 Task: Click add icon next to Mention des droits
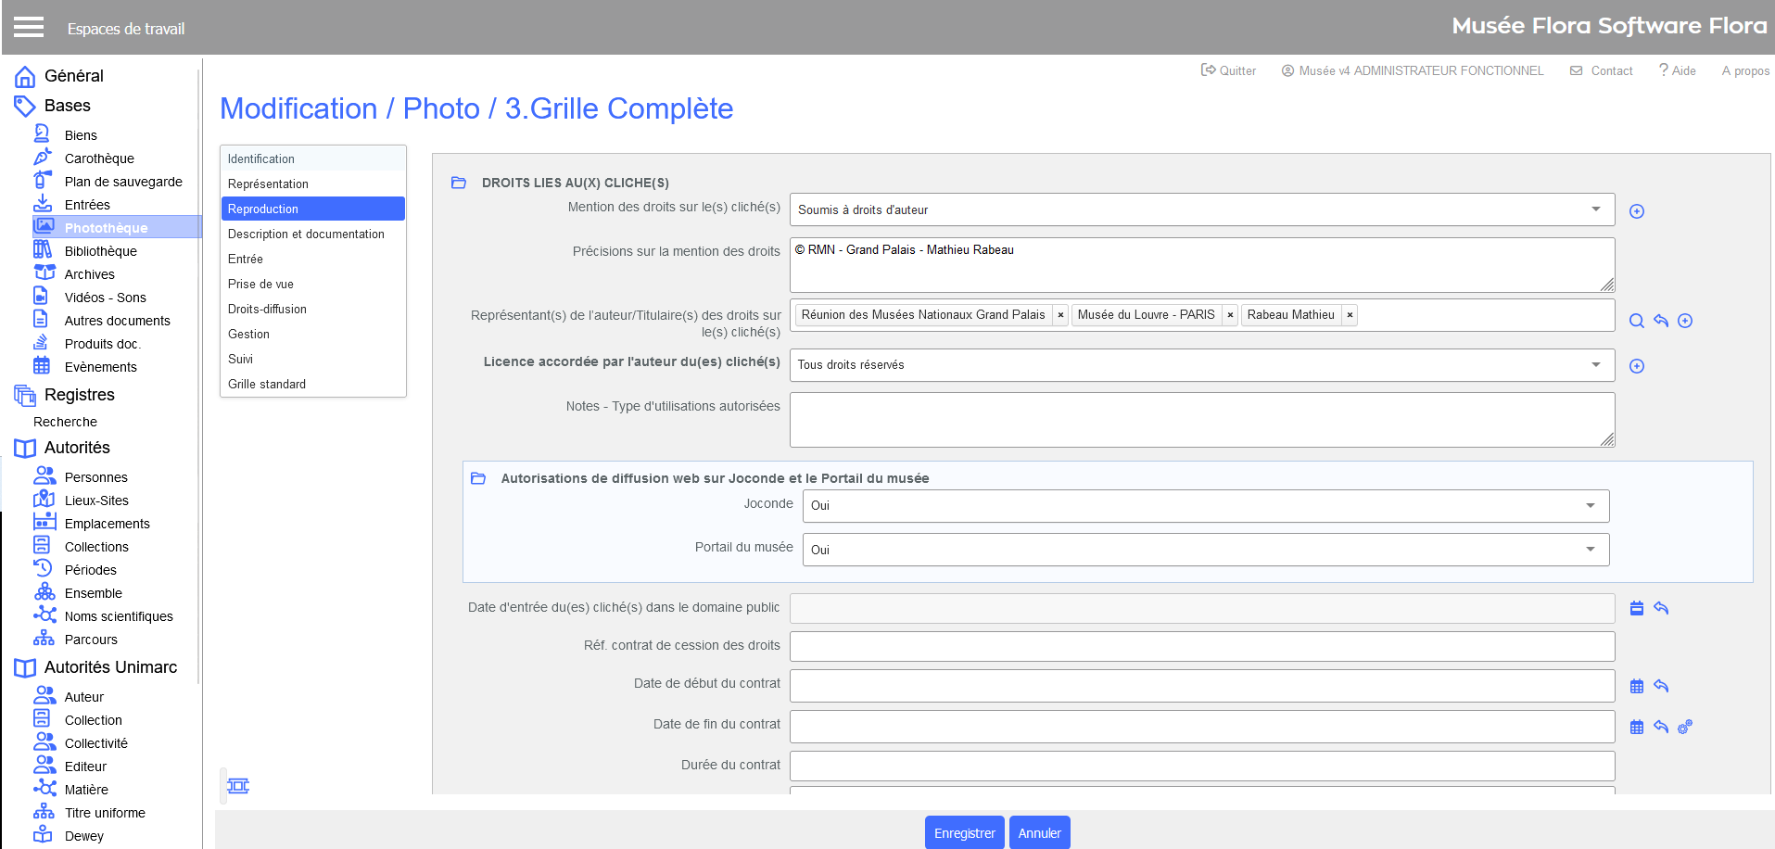(x=1637, y=211)
